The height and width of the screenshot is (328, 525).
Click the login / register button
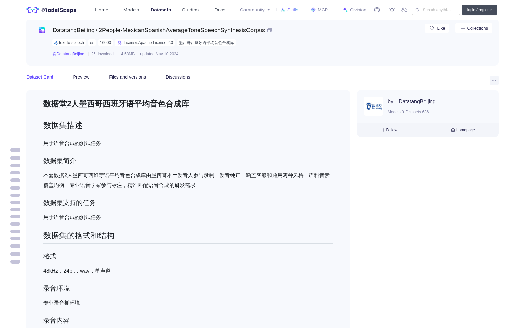[479, 10]
